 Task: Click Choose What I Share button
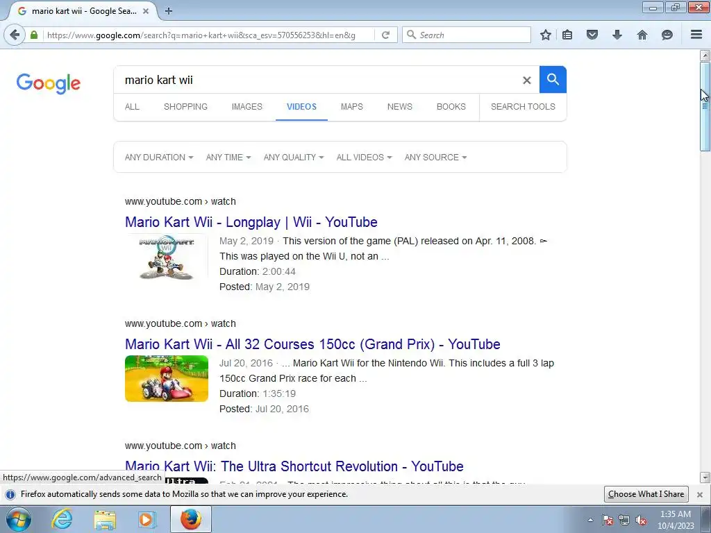[646, 494]
